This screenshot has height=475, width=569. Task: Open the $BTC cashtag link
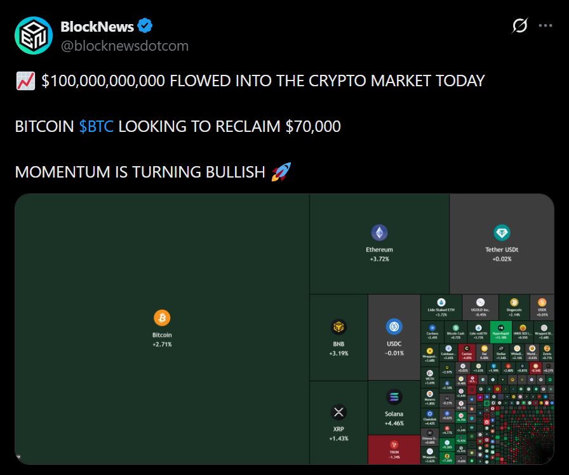pyautogui.click(x=97, y=126)
